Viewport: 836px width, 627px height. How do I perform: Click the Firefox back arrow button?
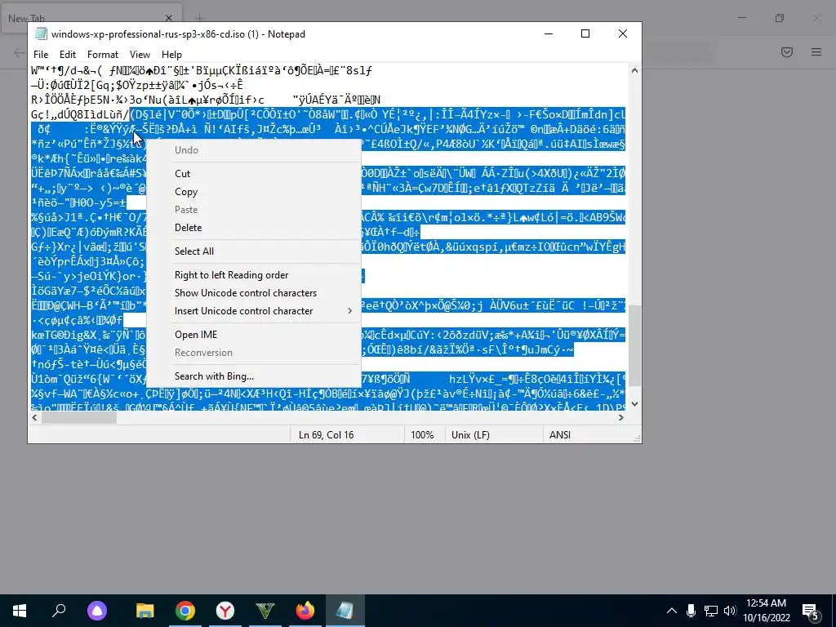19,52
